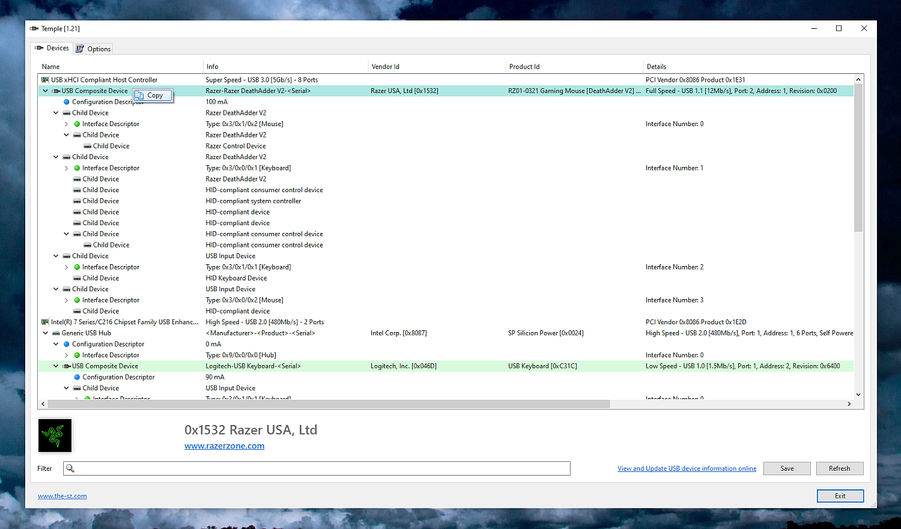Click the magnifier icon in Filter box
901x529 pixels.
[70, 468]
